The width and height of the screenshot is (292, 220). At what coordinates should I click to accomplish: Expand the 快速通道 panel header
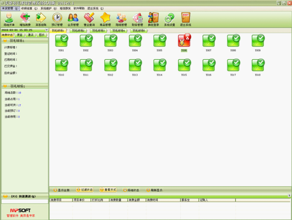coord(5,196)
